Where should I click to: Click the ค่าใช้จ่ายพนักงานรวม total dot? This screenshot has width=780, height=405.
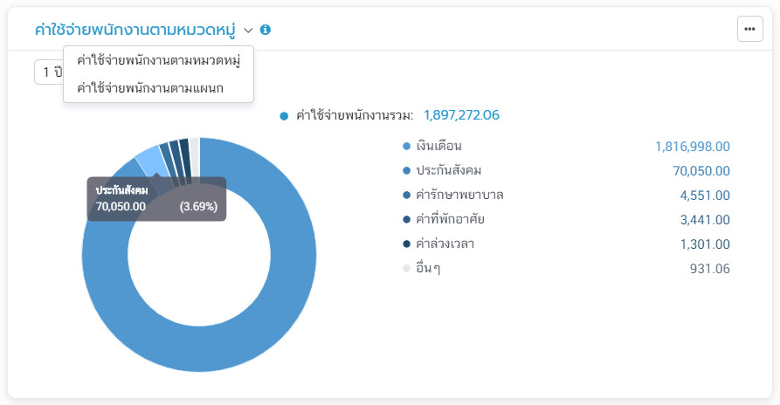284,115
